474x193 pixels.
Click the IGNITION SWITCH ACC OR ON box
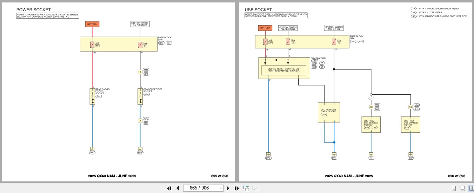coord(334,28)
